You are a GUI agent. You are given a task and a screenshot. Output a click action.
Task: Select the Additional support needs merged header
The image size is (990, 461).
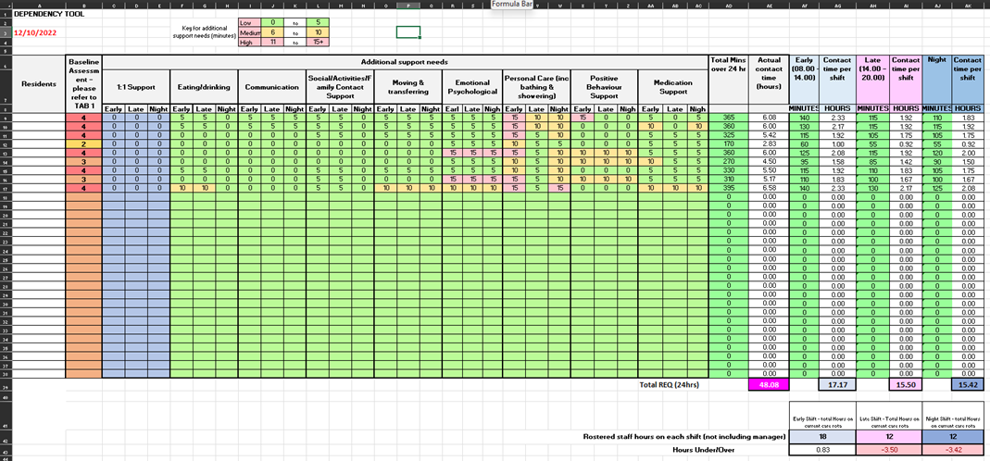pos(404,61)
